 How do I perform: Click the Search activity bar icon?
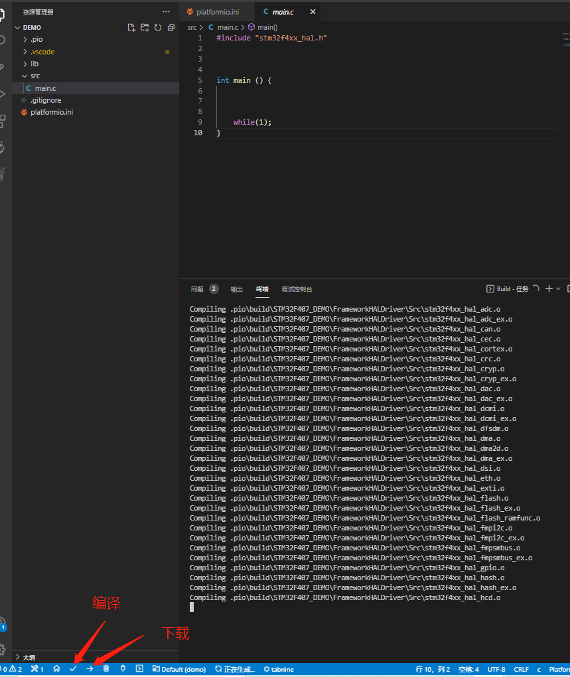point(2,40)
